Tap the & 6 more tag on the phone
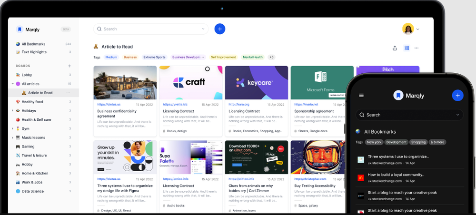Screen dimensions: 476x215 click(x=437, y=142)
